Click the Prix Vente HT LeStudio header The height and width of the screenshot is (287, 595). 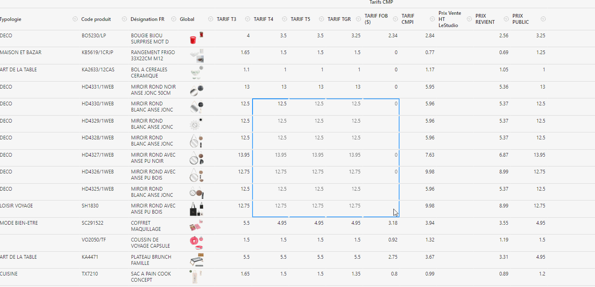[450, 19]
